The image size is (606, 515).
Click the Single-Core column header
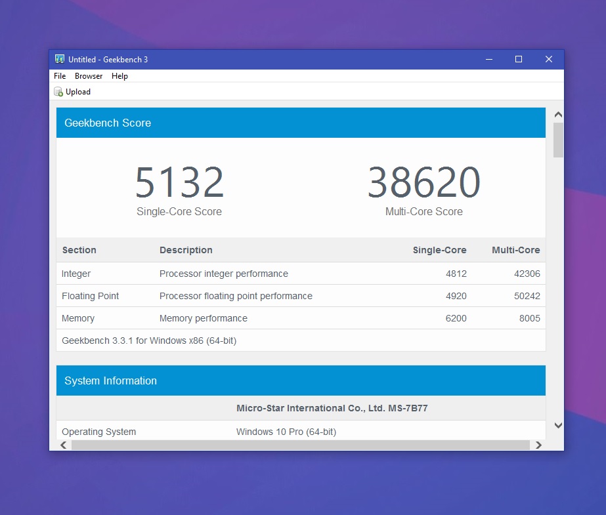[x=439, y=250]
